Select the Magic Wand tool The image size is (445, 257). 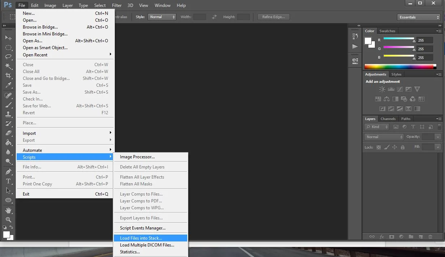[8, 66]
